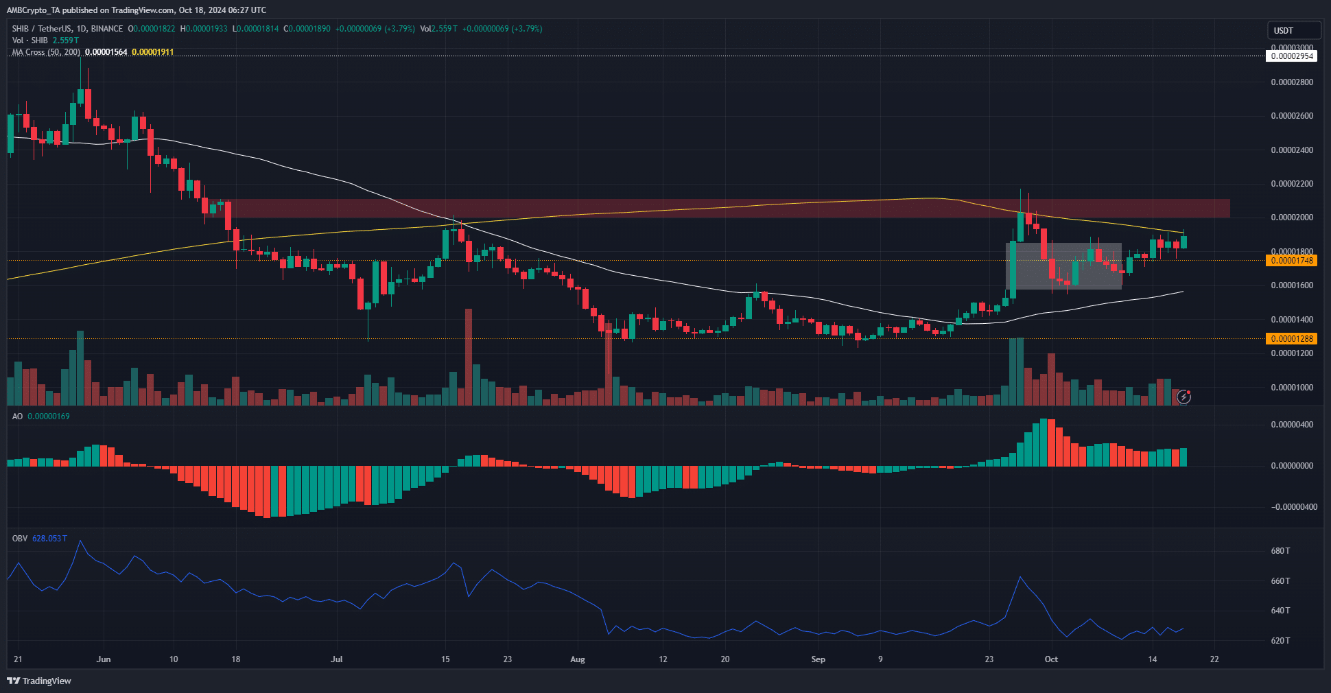The image size is (1331, 693).
Task: Click the Oct date label
Action: 1051,659
